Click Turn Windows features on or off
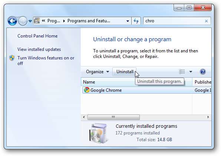This screenshot has width=221, height=156. (x=46, y=61)
